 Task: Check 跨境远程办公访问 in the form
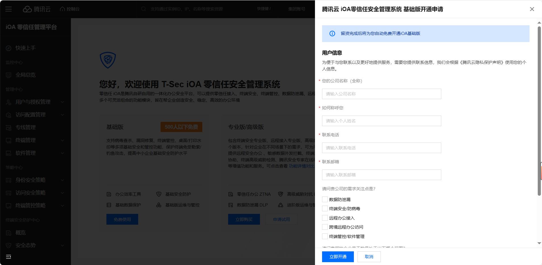[x=325, y=227]
